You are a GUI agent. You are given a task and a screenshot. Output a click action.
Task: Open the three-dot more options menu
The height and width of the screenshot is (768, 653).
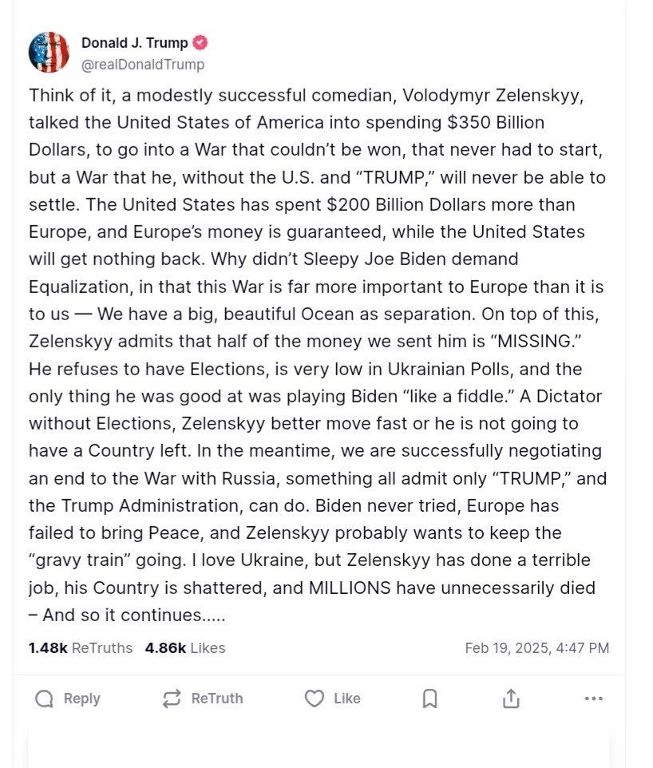point(594,699)
